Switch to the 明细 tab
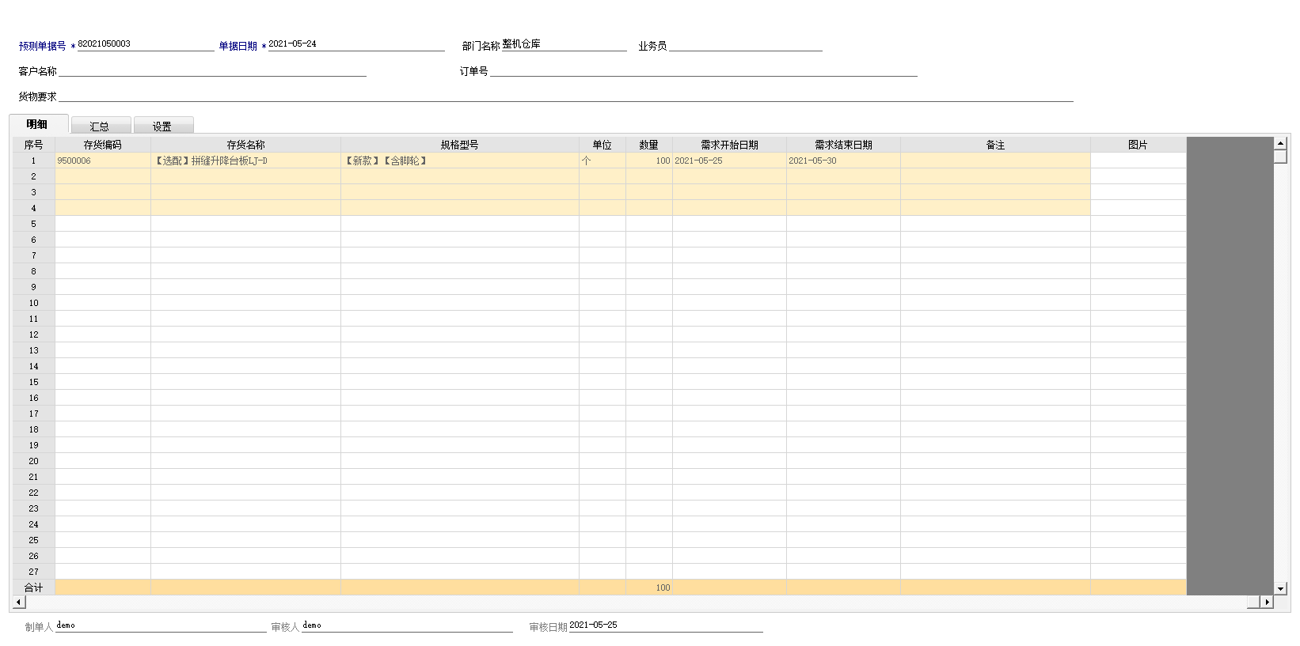The image size is (1300, 646). tap(38, 124)
